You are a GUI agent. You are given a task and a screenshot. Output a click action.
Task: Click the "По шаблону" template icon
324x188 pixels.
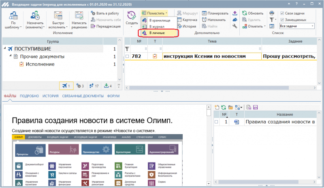13,16
